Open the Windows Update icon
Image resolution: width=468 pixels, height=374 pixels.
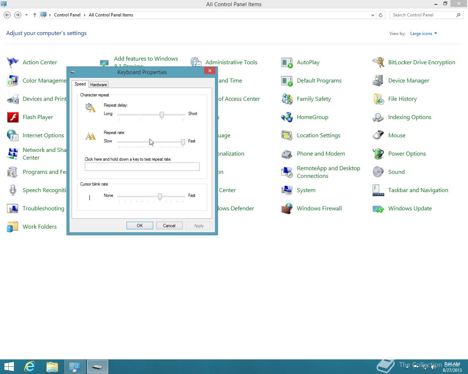378,209
